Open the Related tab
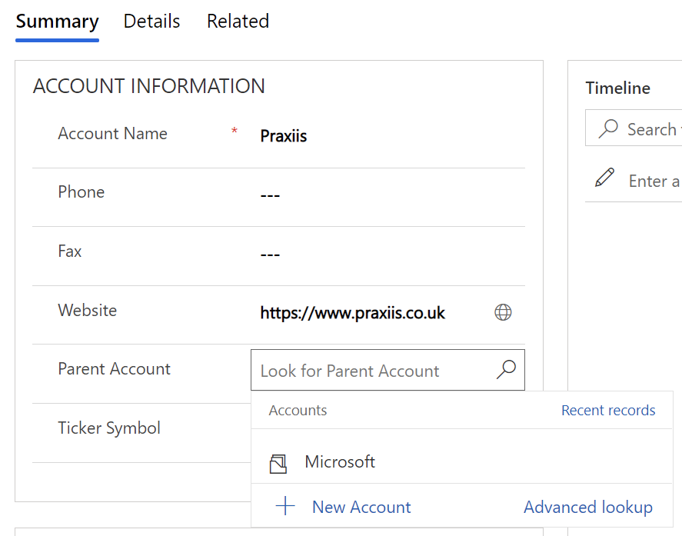Screen dimensions: 682x536 [238, 22]
